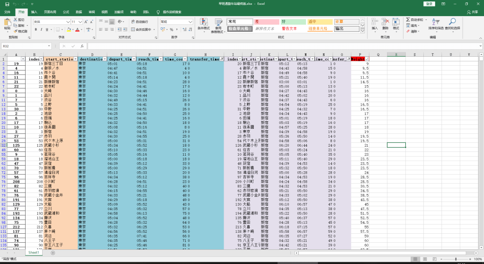Click the Cut (剪切) scissors icon
Screen dimensions: 484x264
[x=16, y=20]
